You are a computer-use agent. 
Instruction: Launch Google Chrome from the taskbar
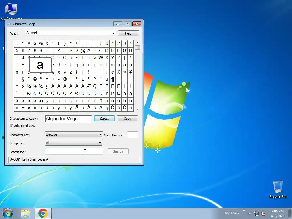tap(43, 213)
